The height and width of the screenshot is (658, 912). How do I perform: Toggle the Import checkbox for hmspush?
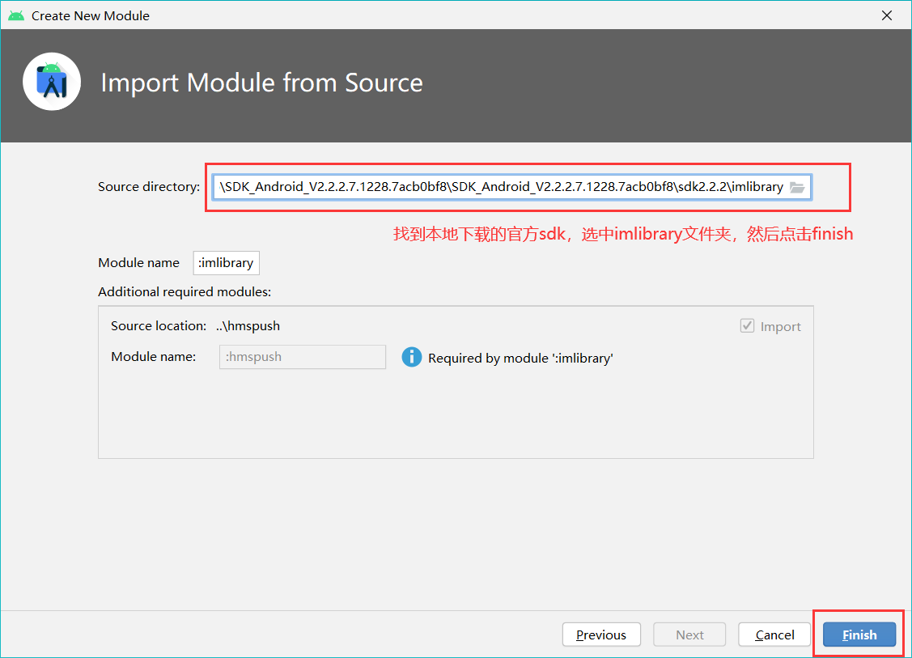[747, 326]
